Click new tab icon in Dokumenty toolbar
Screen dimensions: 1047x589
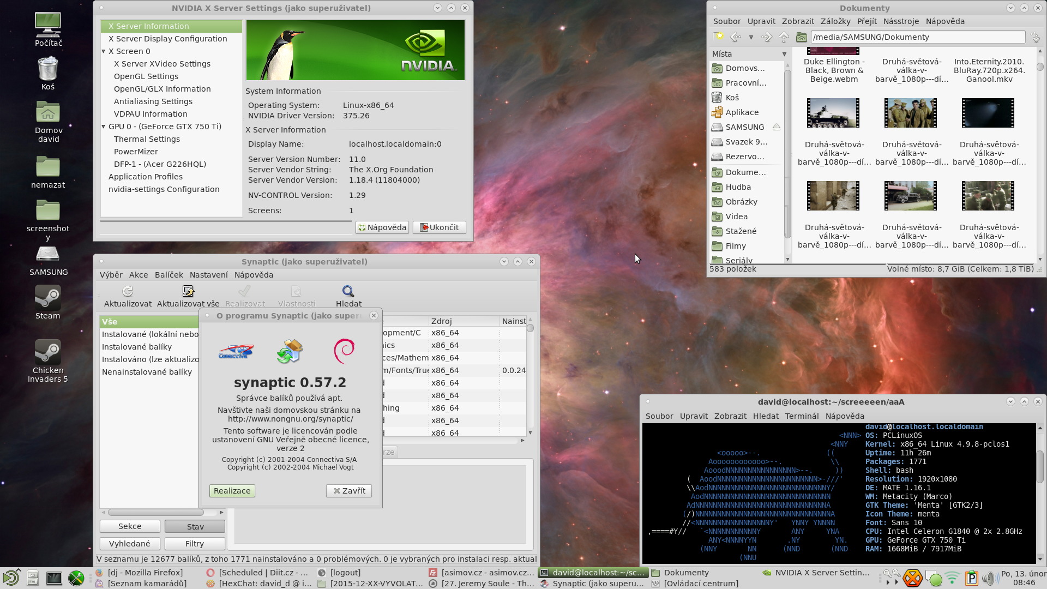tap(719, 37)
